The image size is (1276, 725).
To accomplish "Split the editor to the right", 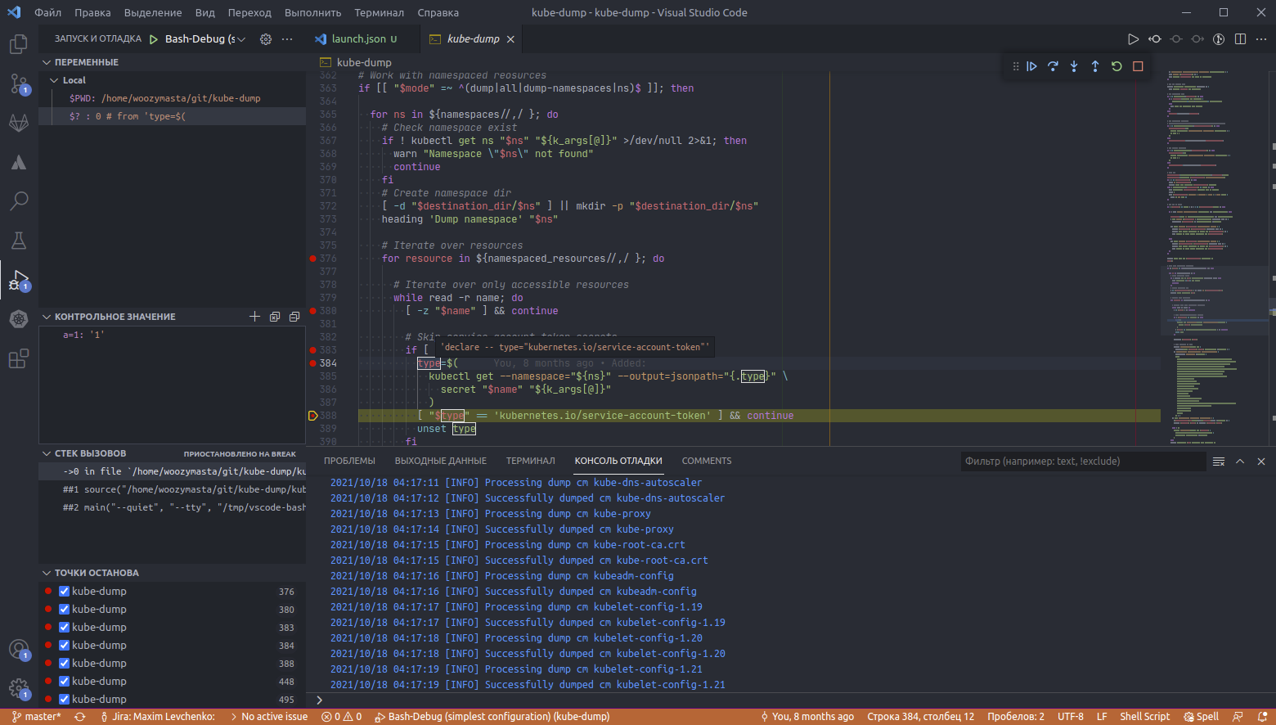I will pos(1240,38).
